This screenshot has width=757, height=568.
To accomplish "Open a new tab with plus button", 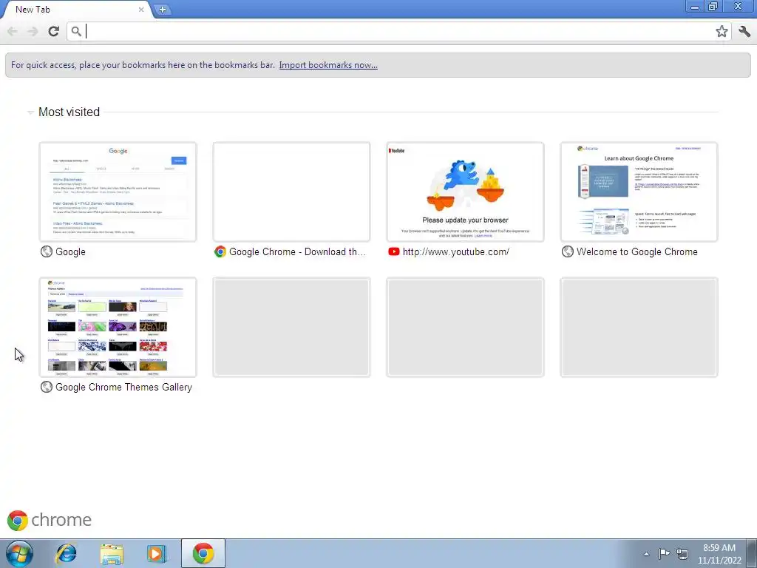I will (x=163, y=10).
